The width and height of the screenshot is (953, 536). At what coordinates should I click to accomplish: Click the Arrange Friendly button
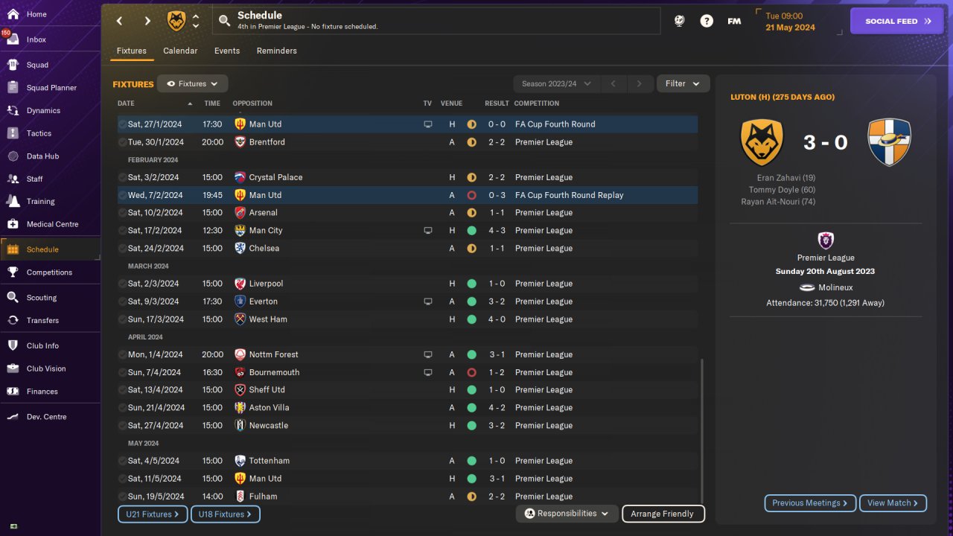pyautogui.click(x=662, y=514)
